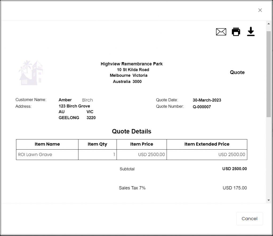Viewport: 273px width, 236px height.
Task: Close the quote preview dialog
Action: (260, 10)
